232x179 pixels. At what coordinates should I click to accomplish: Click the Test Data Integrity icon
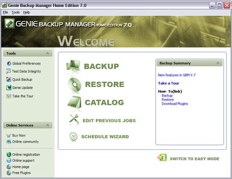[x=9, y=71]
